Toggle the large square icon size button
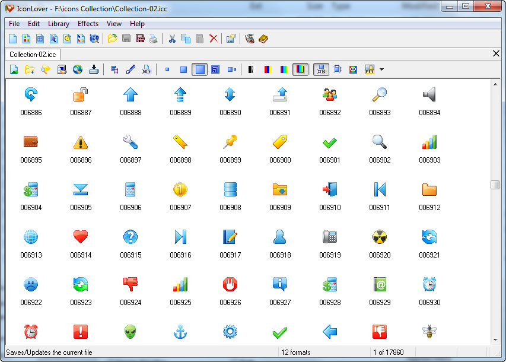 (x=200, y=69)
